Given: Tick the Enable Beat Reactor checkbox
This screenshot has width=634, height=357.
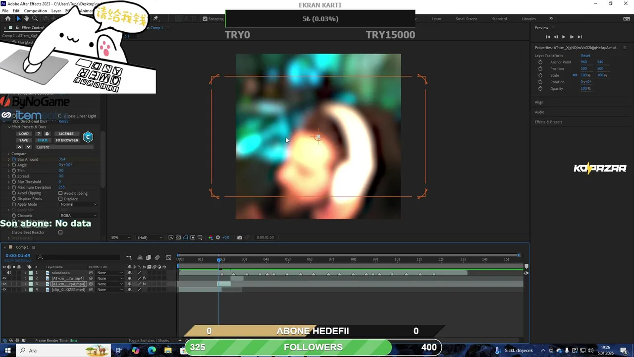Looking at the screenshot, I should 60,233.
